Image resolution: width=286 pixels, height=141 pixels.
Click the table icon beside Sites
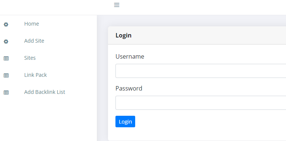(6, 59)
